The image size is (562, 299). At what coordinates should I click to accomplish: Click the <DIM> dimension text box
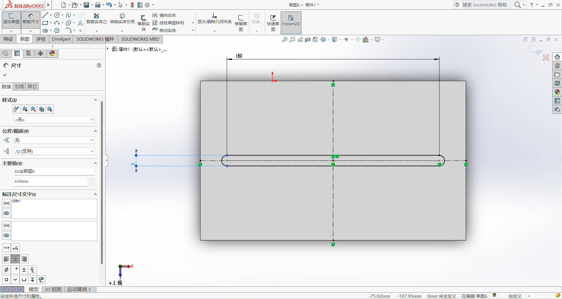(x=54, y=209)
